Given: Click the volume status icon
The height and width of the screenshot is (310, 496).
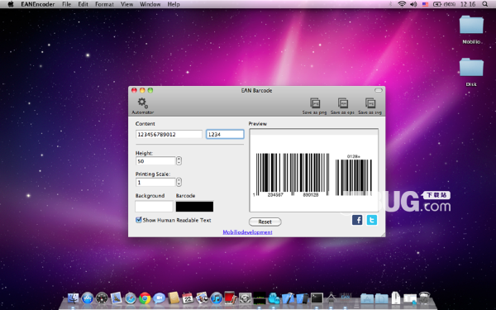Looking at the screenshot, I should 413,4.
